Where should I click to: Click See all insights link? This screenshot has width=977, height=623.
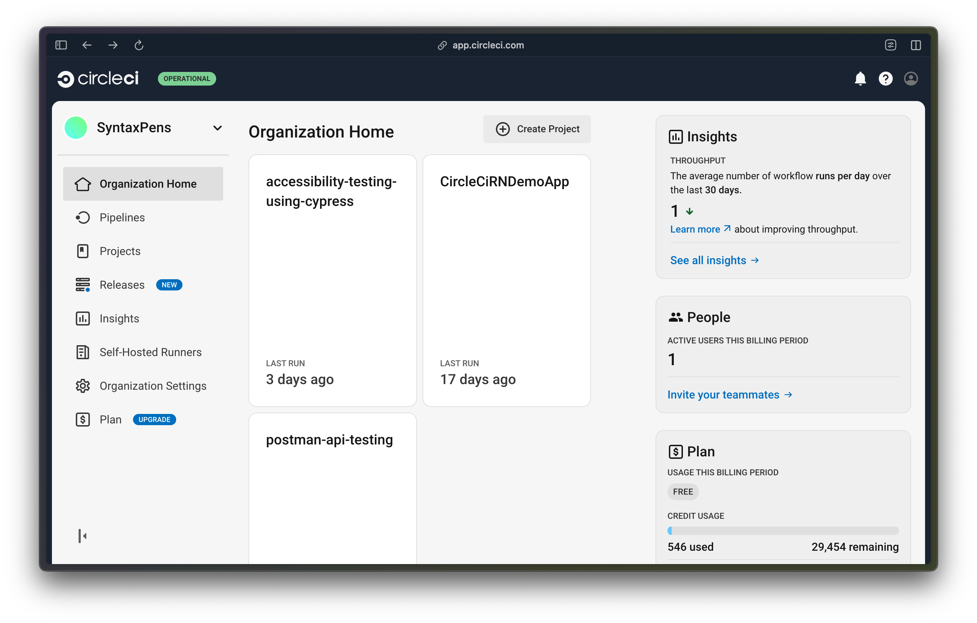tap(714, 260)
